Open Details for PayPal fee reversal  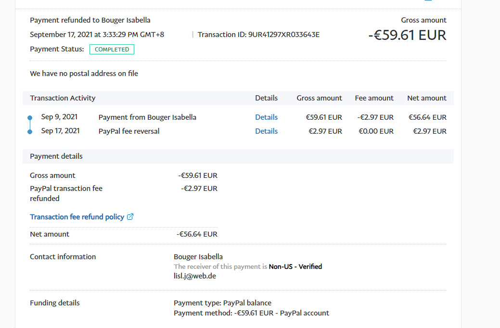(266, 131)
